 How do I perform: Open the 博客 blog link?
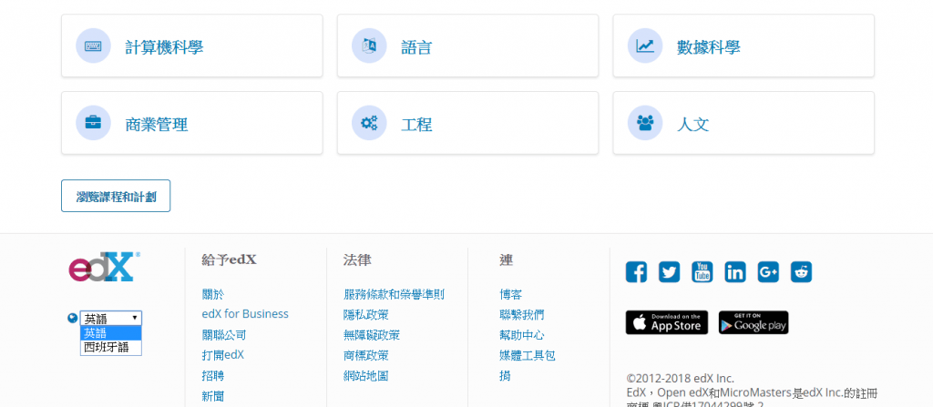coord(510,294)
